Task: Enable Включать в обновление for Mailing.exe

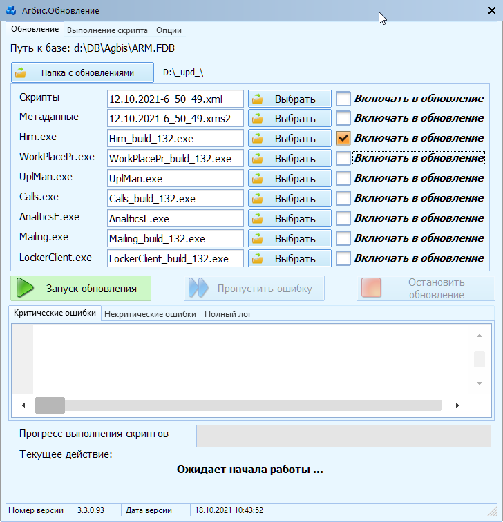Action: coord(343,238)
